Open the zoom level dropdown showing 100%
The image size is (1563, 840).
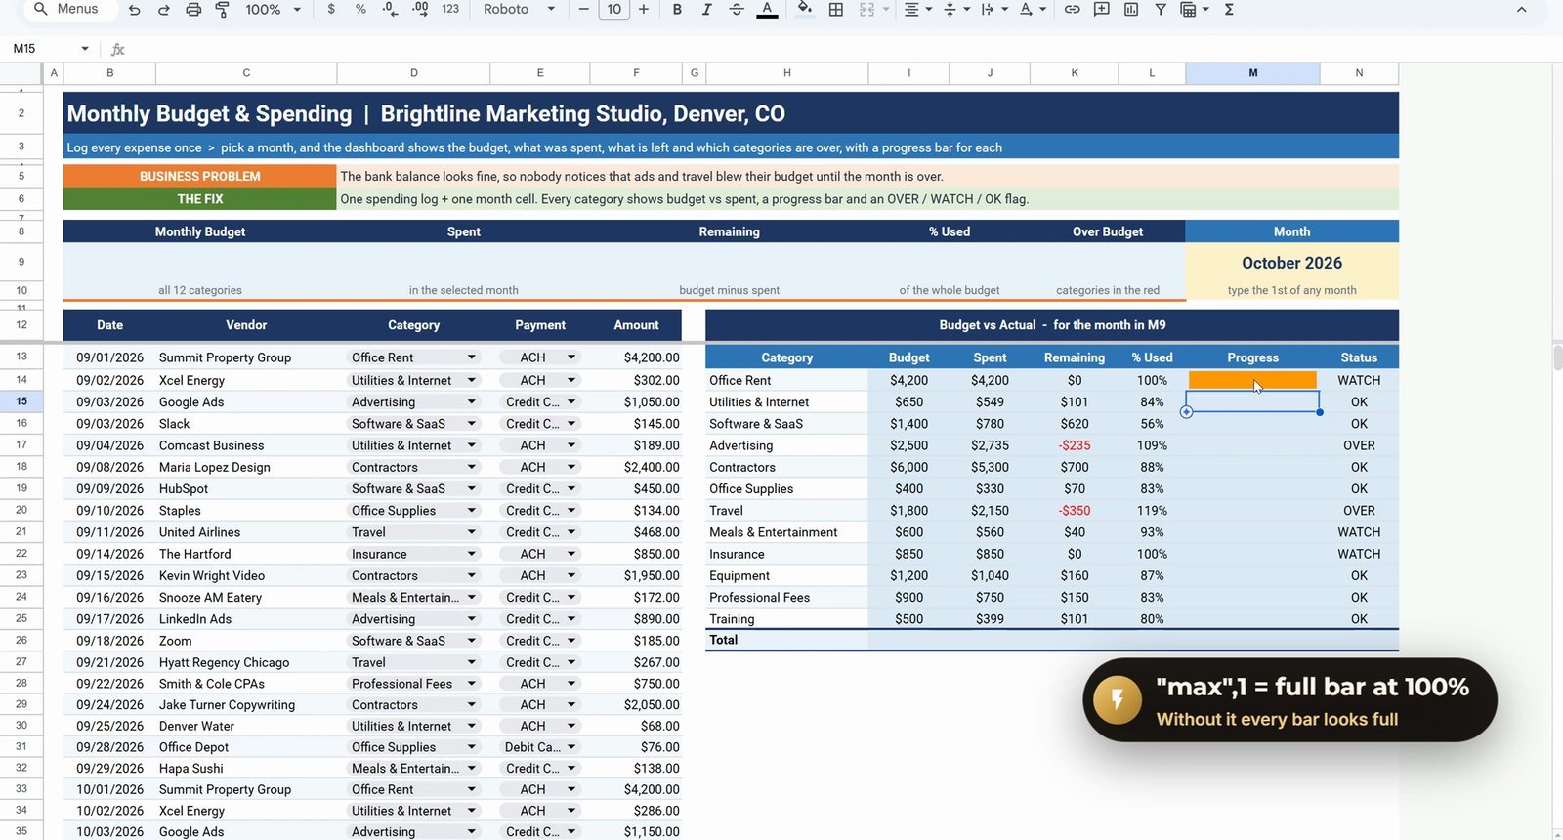coord(273,9)
